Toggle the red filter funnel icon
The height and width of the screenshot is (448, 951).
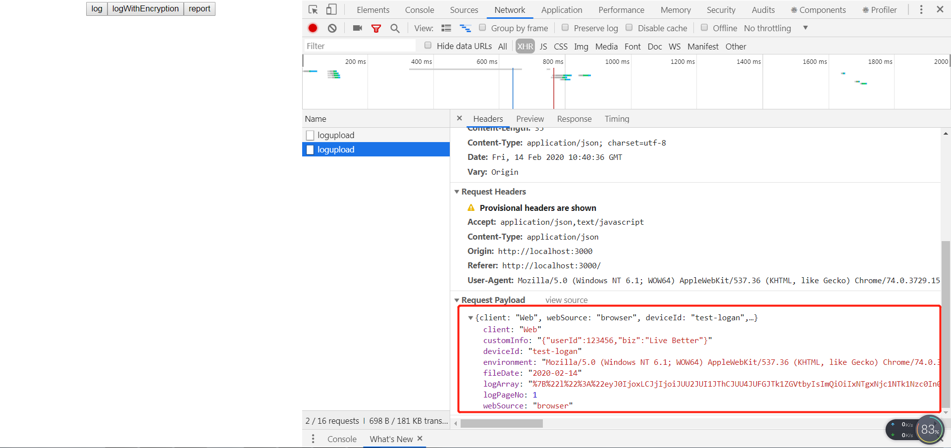376,28
